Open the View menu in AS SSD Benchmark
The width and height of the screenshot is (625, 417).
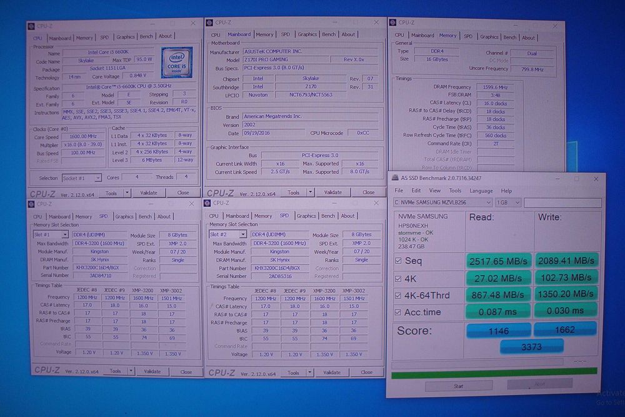click(435, 191)
